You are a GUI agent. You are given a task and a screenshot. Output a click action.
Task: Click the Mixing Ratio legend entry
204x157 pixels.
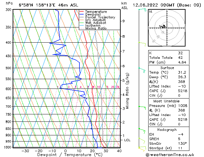pyautogui.click(x=96, y=28)
